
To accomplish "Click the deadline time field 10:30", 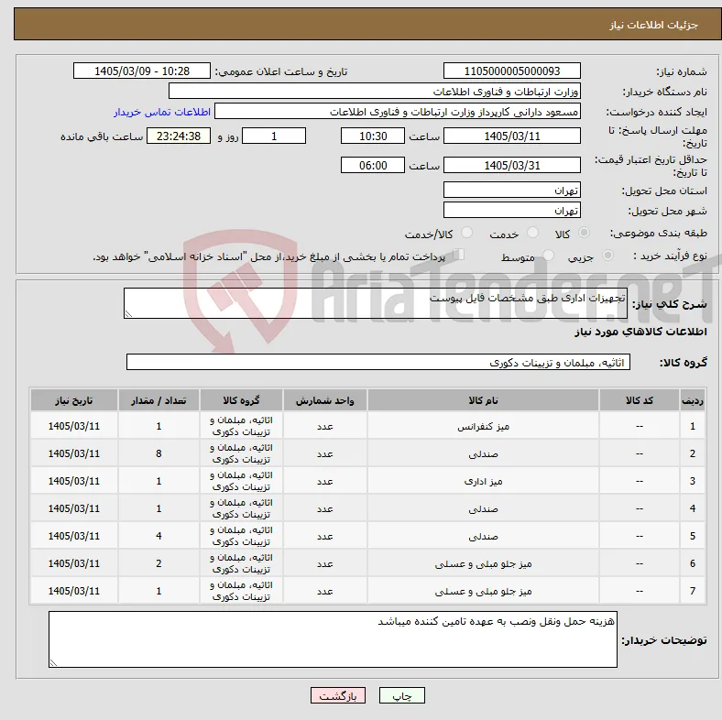I will coord(373,136).
